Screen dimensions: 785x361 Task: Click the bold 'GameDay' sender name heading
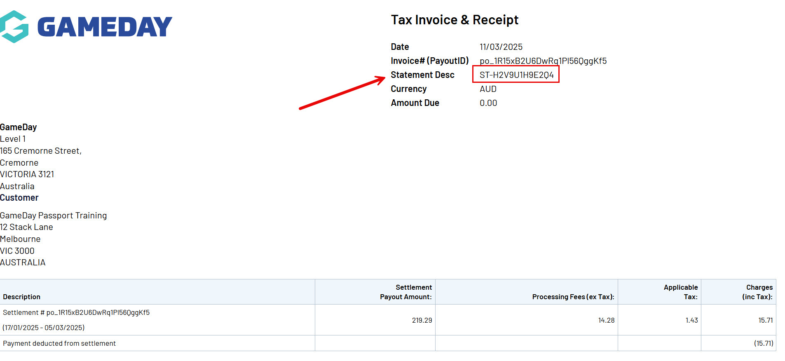[19, 127]
